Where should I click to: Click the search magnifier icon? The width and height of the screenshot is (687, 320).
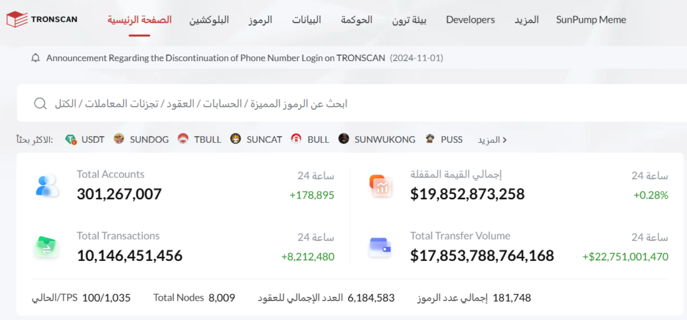click(40, 104)
